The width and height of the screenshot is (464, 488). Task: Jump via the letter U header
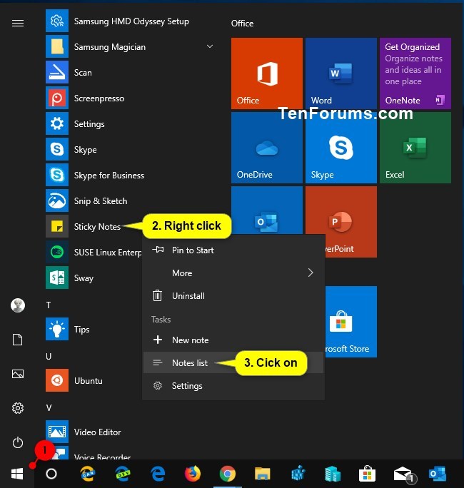tap(49, 356)
